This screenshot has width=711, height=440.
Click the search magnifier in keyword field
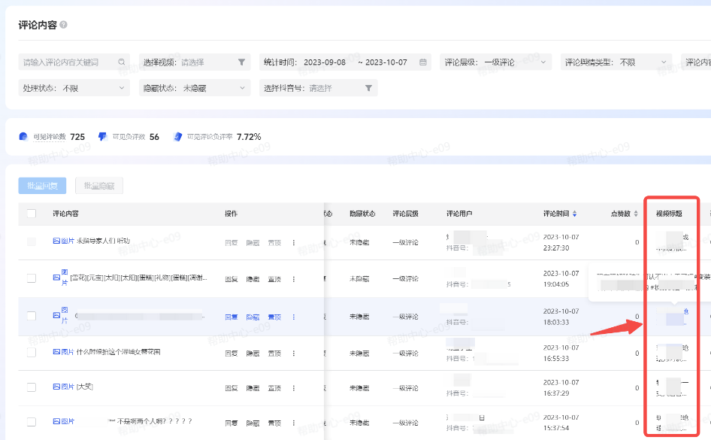tap(122, 62)
